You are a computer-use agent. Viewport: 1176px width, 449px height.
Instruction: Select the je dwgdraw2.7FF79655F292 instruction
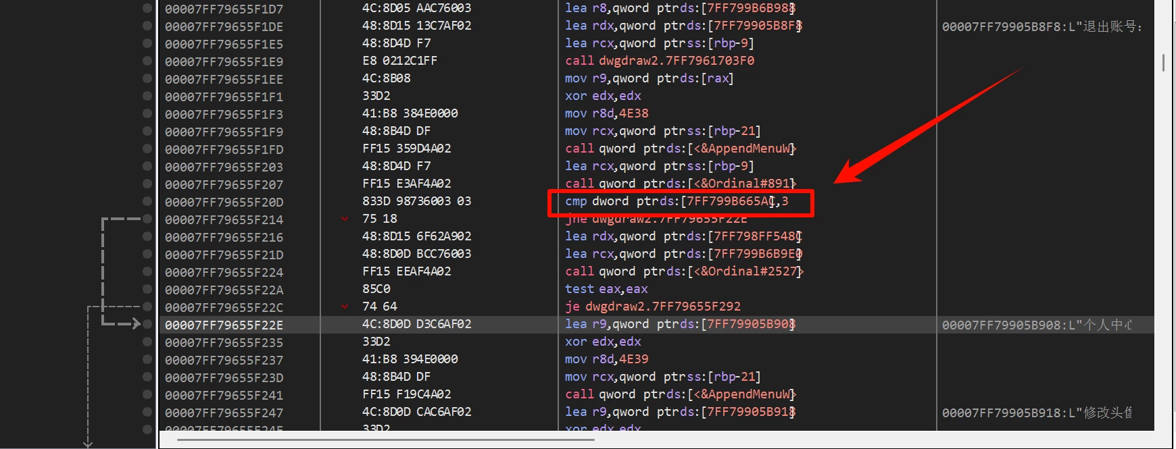coord(652,307)
